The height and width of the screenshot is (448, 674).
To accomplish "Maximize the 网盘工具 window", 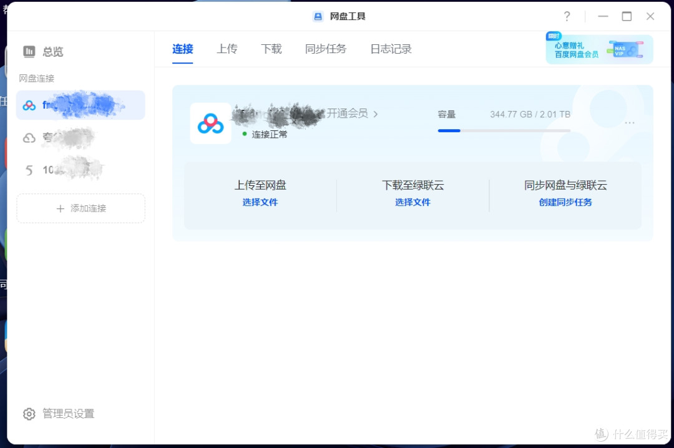I will coord(627,16).
